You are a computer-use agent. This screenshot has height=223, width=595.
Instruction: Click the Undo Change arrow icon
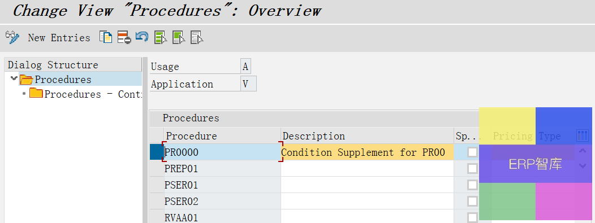click(x=142, y=37)
